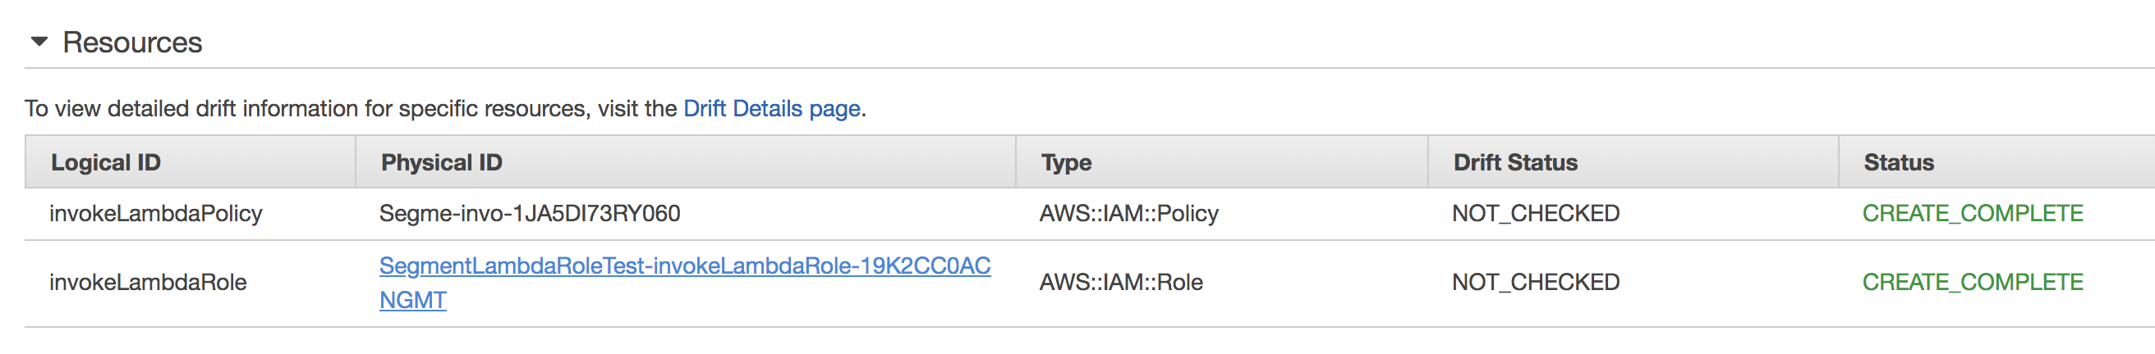Click CREATE_COMPLETE status for invokeLambdaPolicy

click(1972, 214)
